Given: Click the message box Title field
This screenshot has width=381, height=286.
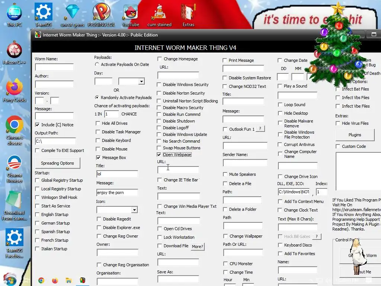Looking at the screenshot, I should pos(117,174).
